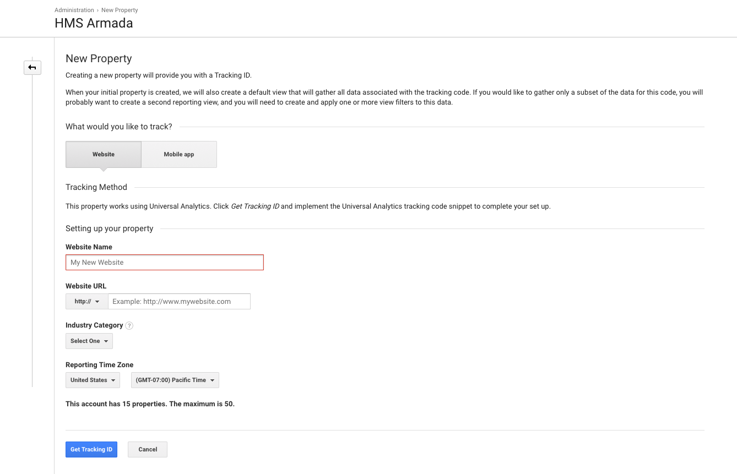737x474 pixels.
Task: Click the Administration breadcrumb link
Action: [x=74, y=10]
